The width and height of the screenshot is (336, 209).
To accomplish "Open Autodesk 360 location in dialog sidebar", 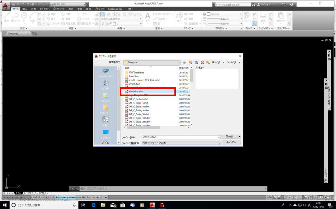I will click(106, 73).
